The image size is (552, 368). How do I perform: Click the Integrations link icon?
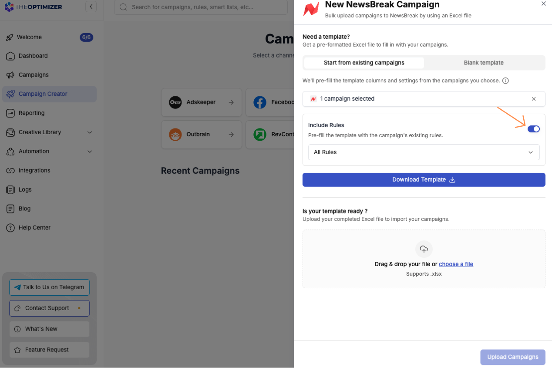[x=10, y=171]
